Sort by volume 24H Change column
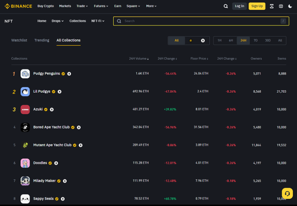The width and height of the screenshot is (297, 206). (x=167, y=59)
